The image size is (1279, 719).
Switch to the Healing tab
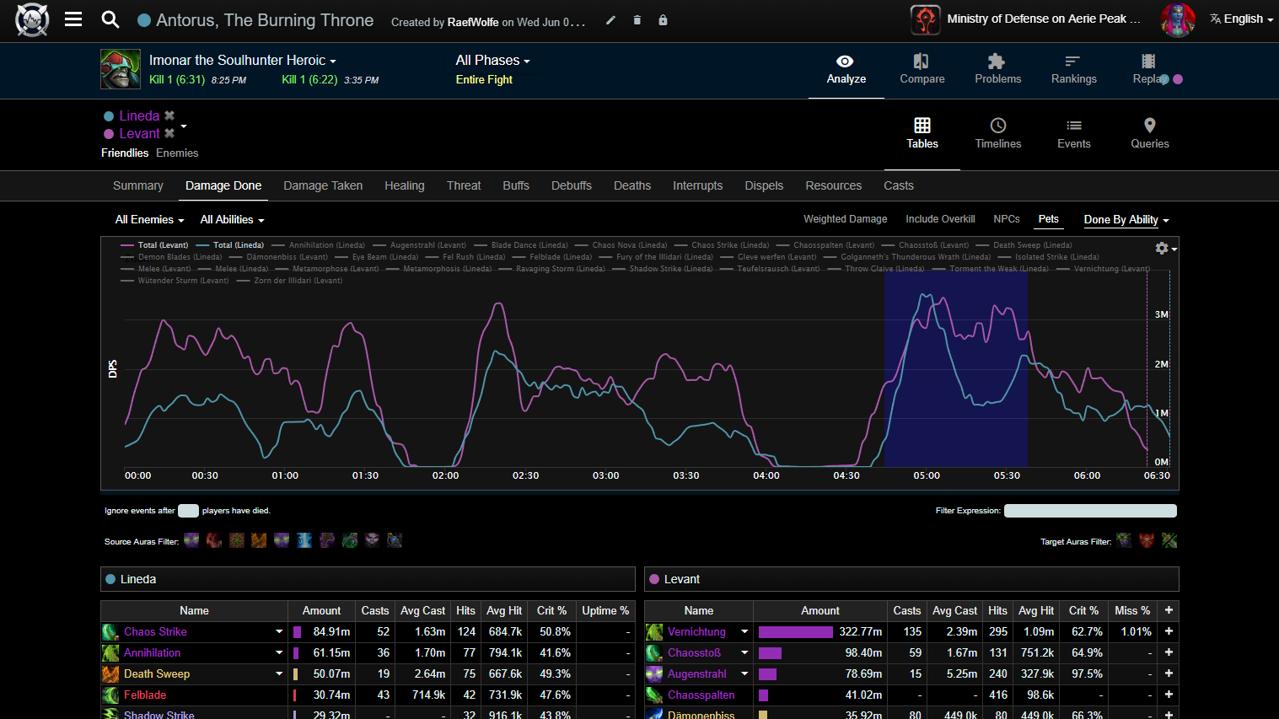point(404,186)
